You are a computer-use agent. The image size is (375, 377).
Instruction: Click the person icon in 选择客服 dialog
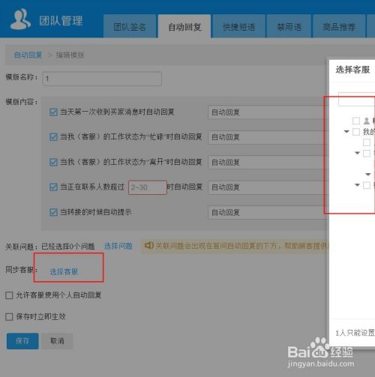[x=367, y=121]
